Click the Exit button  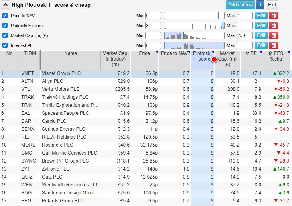point(272,5)
